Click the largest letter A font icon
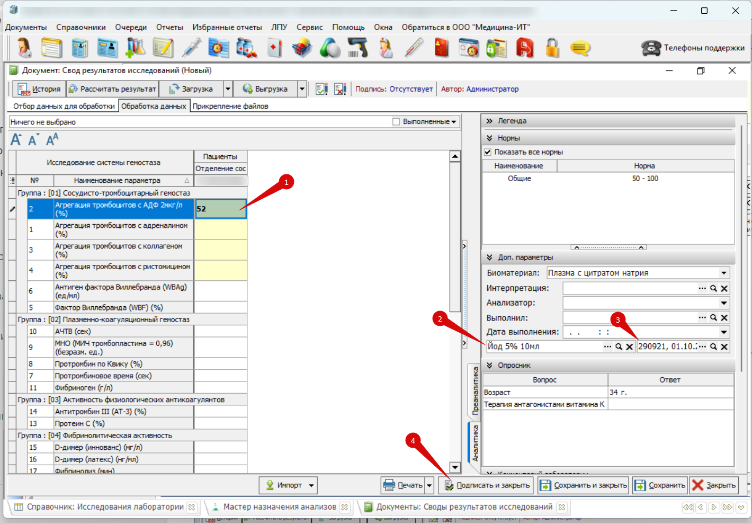The height and width of the screenshot is (524, 752). (16, 139)
